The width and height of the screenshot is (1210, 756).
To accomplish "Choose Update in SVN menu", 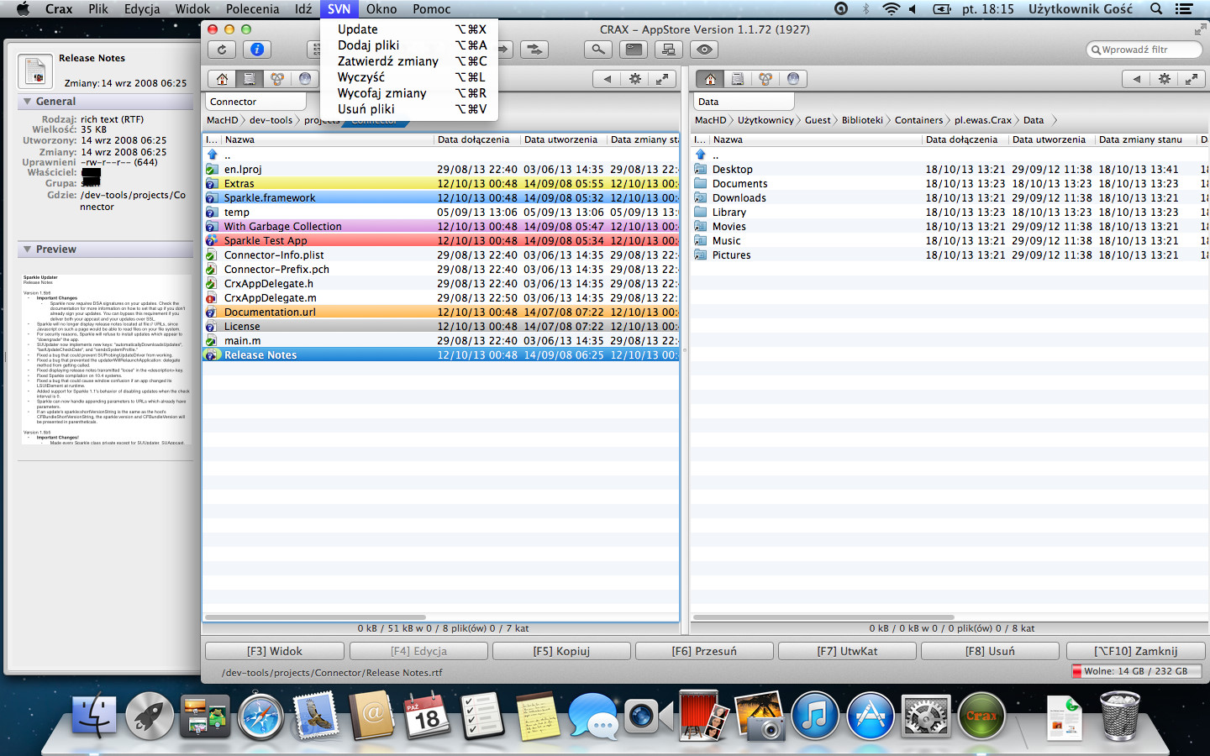I will pos(409,29).
